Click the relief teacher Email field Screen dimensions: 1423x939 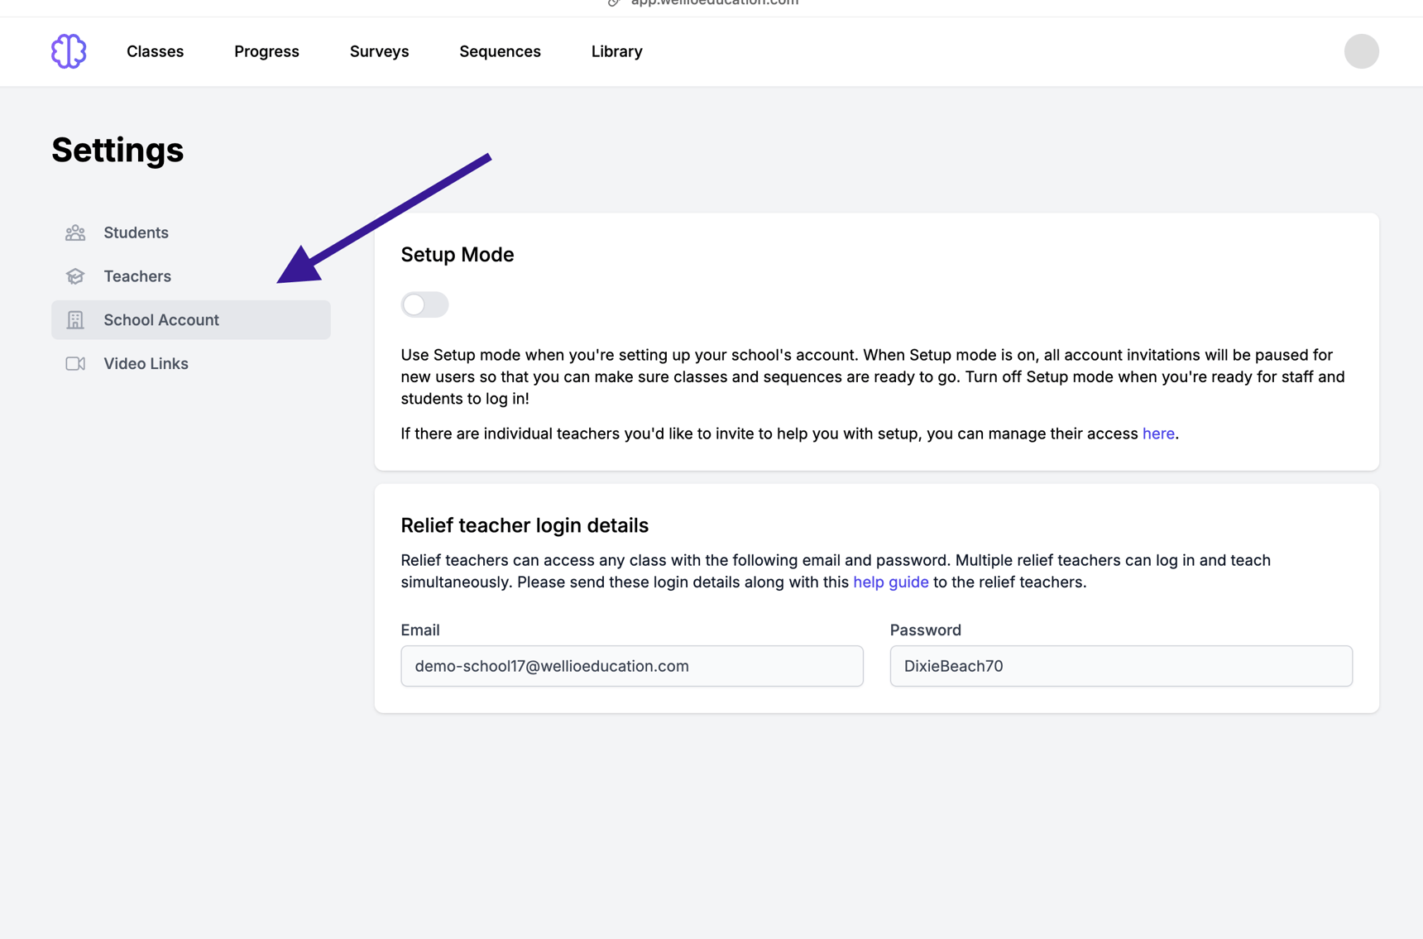point(631,666)
